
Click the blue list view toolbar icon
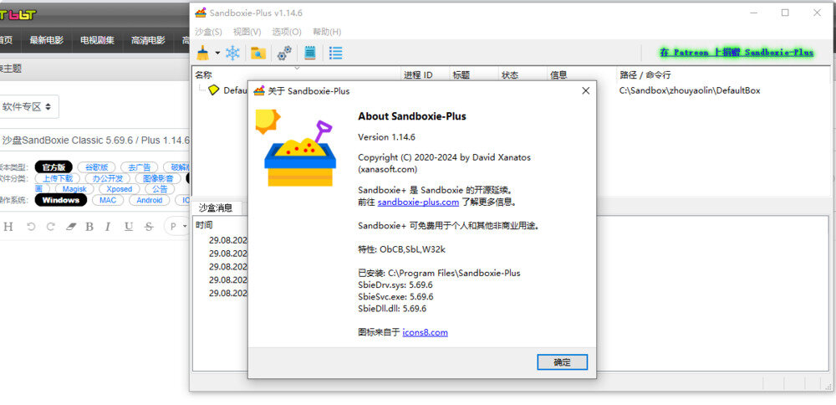click(x=335, y=53)
